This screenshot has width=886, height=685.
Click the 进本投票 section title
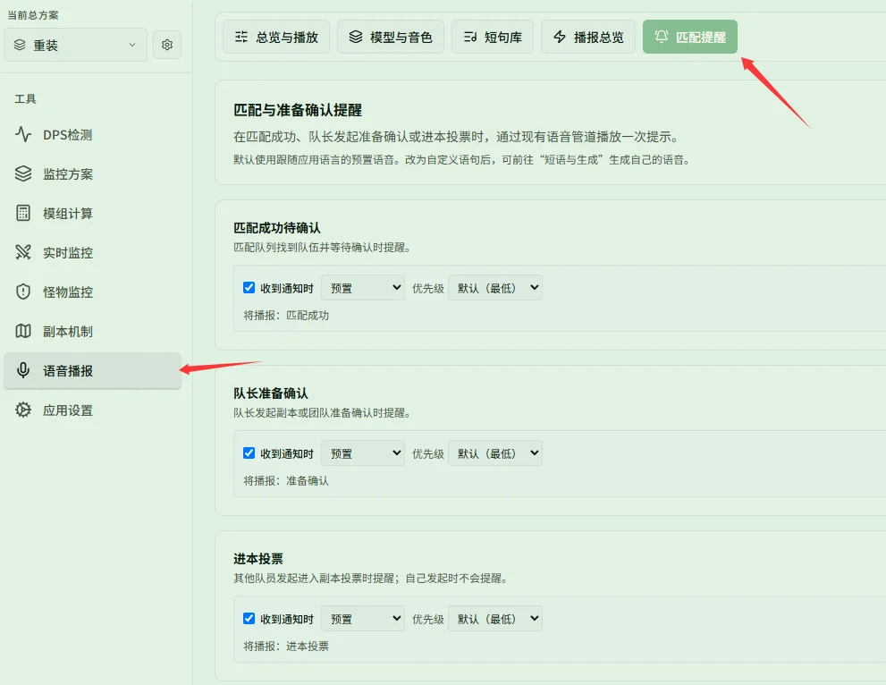(258, 559)
